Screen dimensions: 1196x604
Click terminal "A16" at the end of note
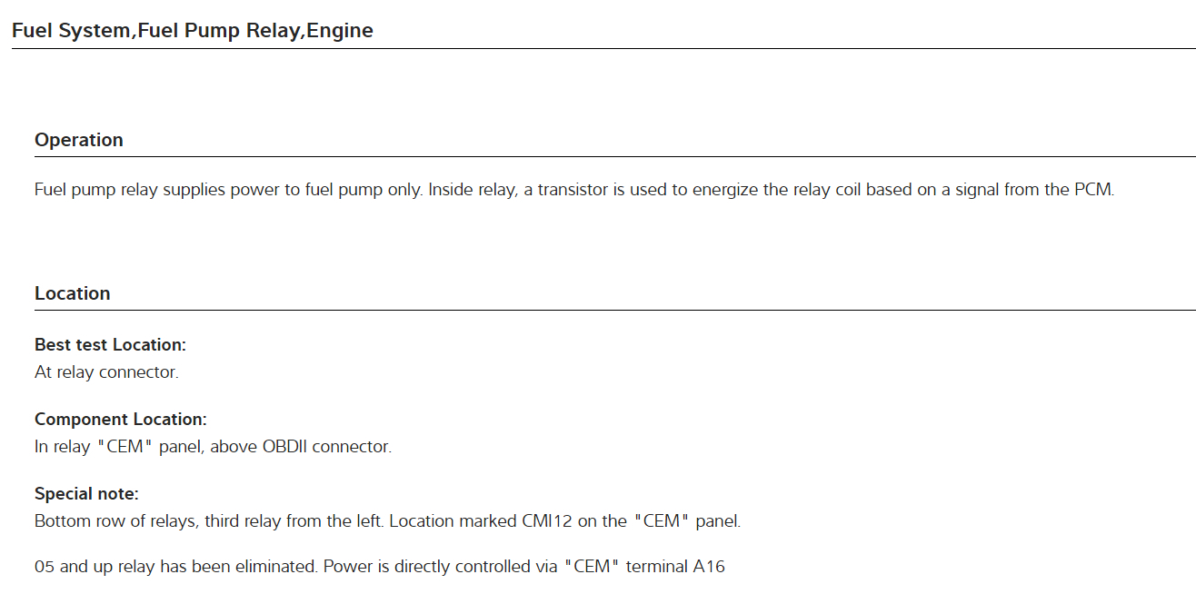708,567
